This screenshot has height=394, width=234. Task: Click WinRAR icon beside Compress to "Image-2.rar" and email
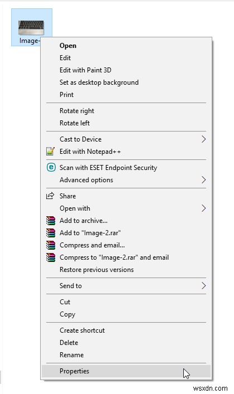click(x=51, y=257)
